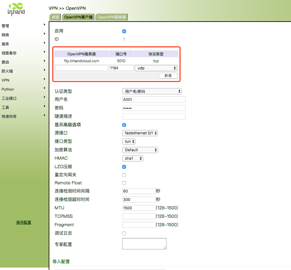Open the 源接口 fastethernet dropdown
Viewport: 291px width, 270px height.
tap(140, 133)
